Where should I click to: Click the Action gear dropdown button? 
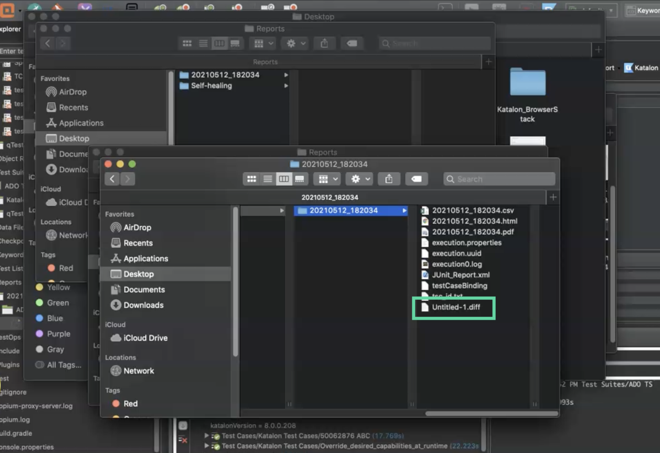(359, 179)
